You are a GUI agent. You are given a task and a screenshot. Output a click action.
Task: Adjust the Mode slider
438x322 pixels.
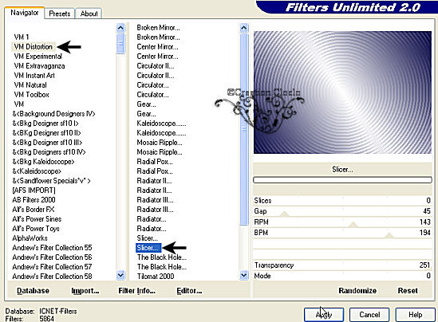coord(342,276)
